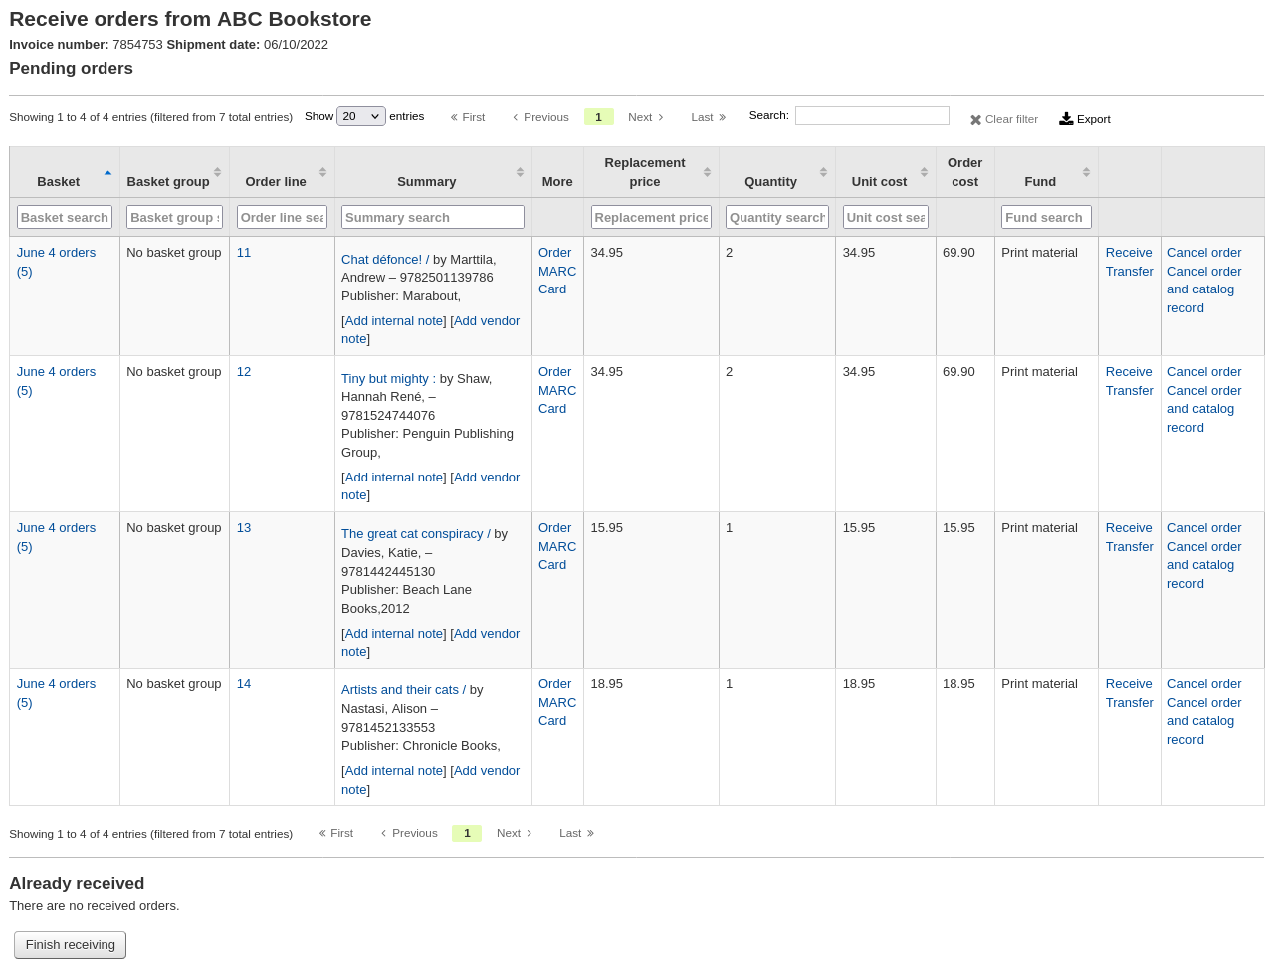Add internal note for Artists and their cats

pyautogui.click(x=394, y=771)
